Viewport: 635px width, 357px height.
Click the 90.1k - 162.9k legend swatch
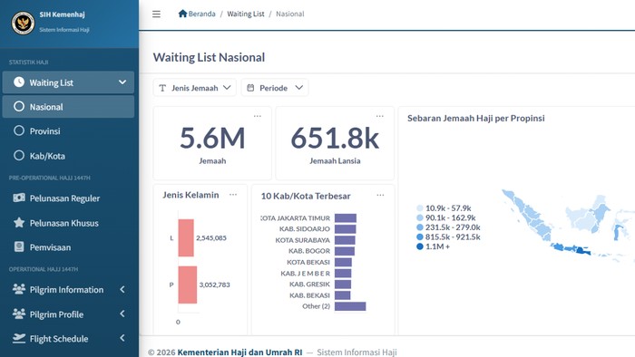click(x=419, y=217)
